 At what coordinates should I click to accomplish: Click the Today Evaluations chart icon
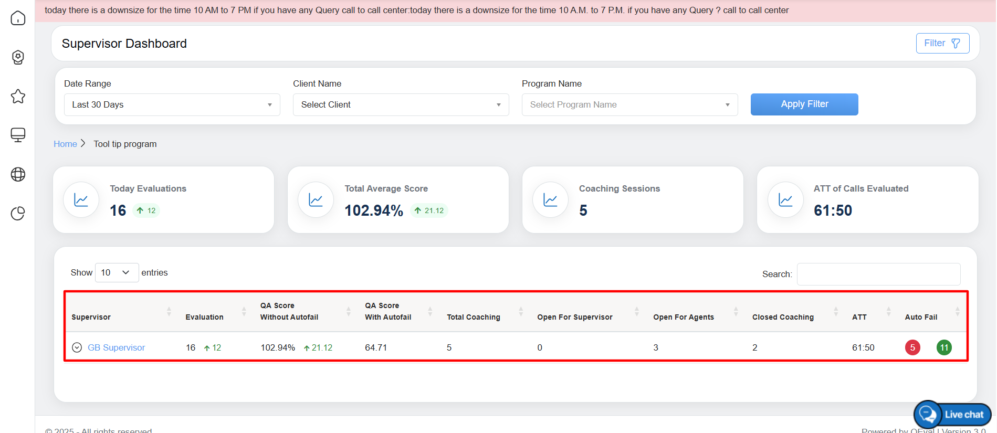(x=81, y=200)
